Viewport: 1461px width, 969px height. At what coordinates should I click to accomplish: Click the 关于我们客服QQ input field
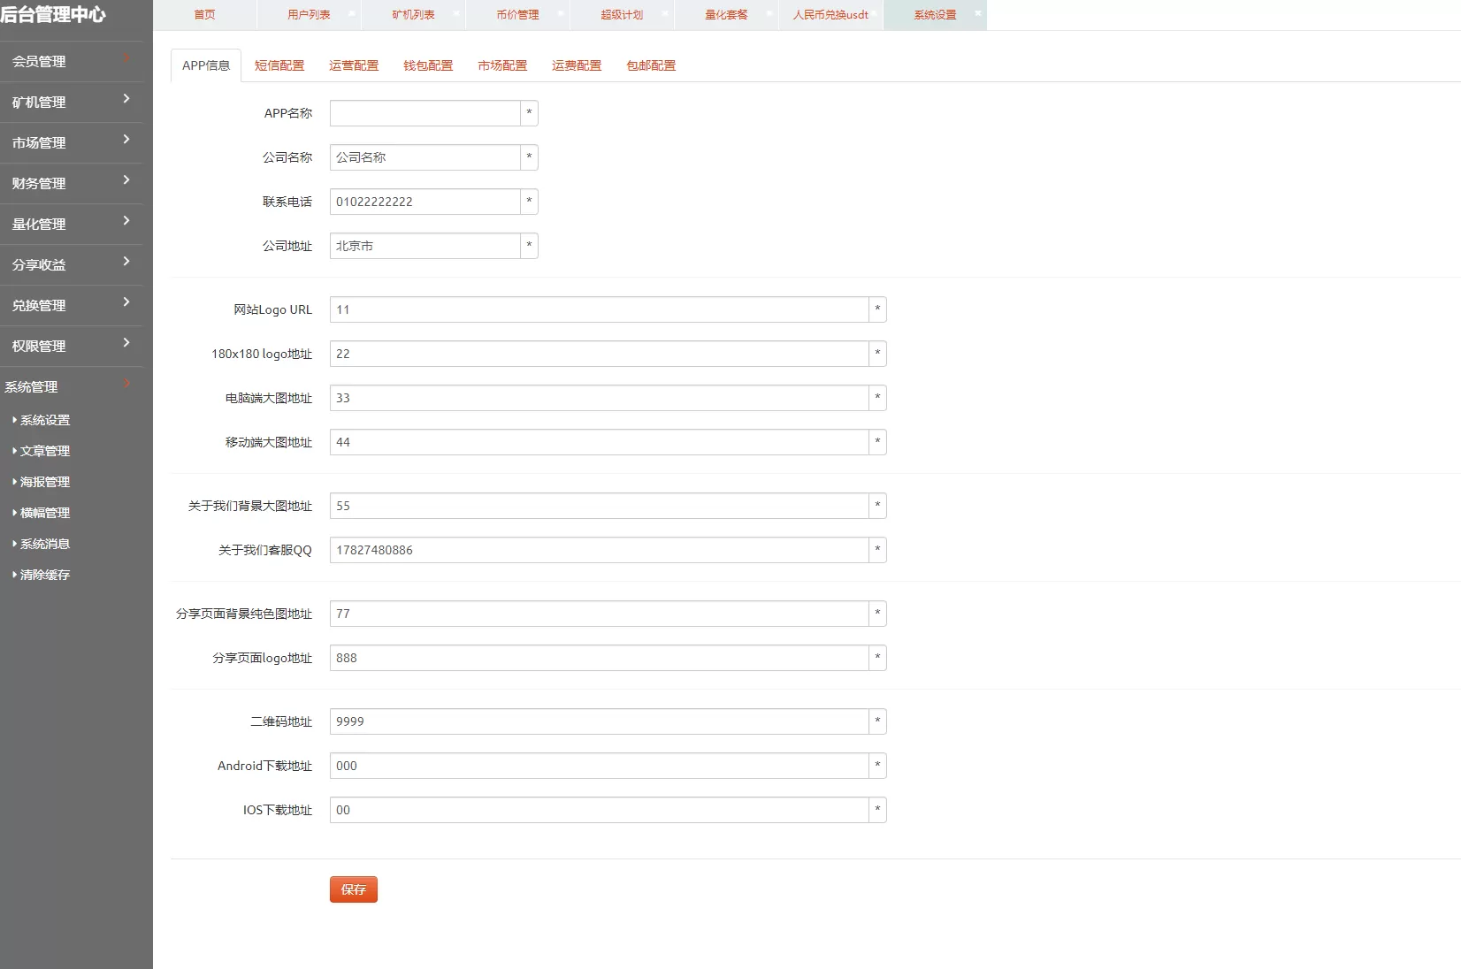tap(599, 550)
